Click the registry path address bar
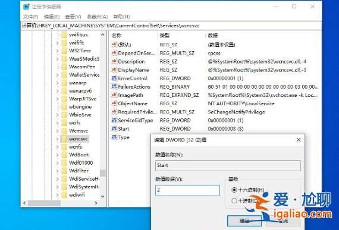Screen dimensions: 339x230 (171, 26)
